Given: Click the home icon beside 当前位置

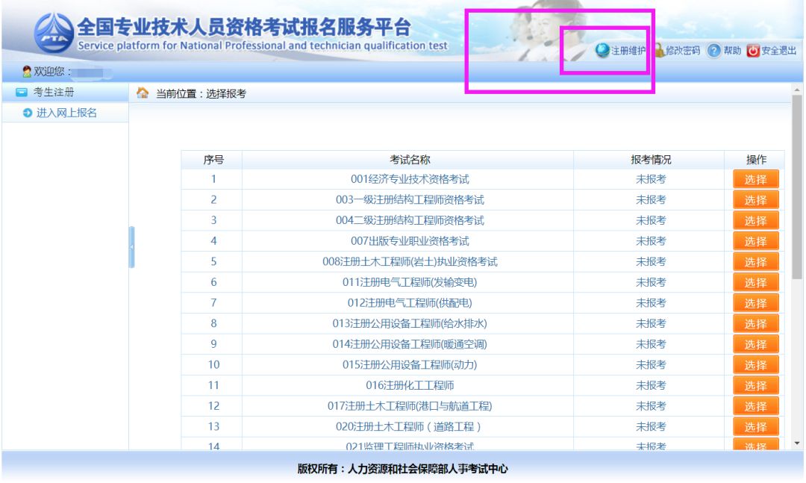Looking at the screenshot, I should 143,93.
